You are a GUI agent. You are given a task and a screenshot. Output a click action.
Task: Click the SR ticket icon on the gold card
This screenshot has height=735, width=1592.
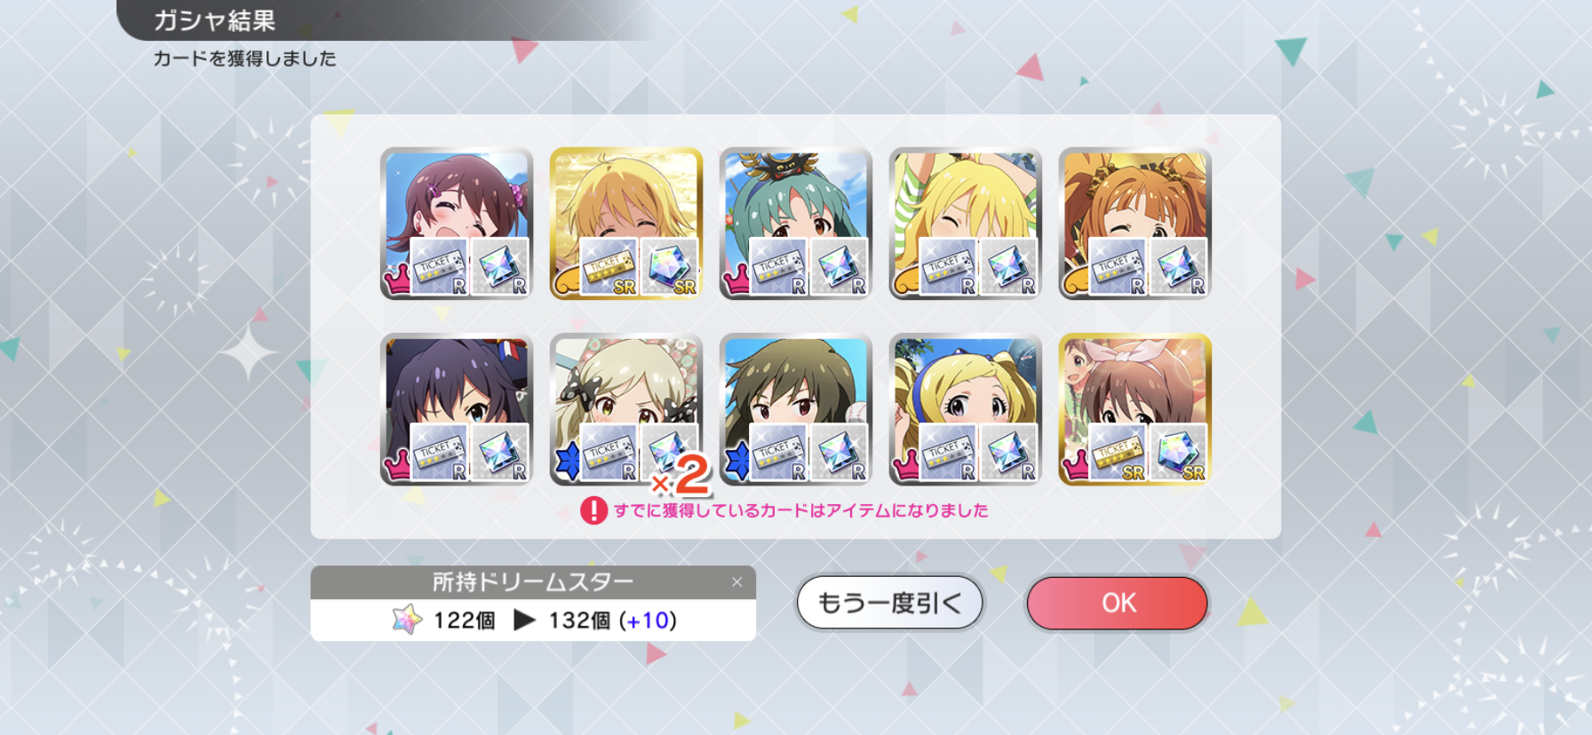[x=609, y=267]
